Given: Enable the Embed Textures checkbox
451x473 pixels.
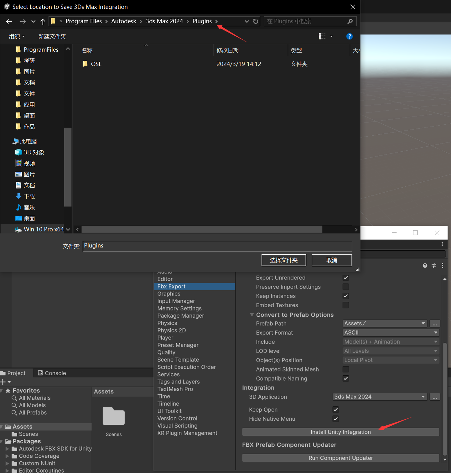Looking at the screenshot, I should coord(345,305).
